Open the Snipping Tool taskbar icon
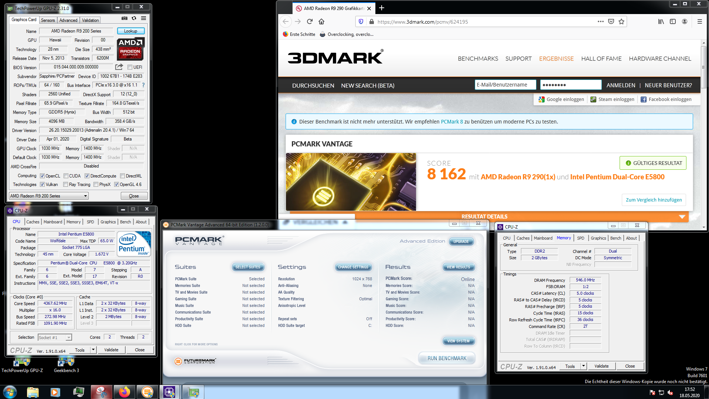This screenshot has height=399, width=709. [101, 392]
